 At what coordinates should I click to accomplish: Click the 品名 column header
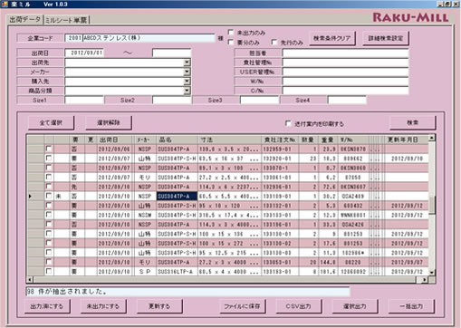[x=177, y=140]
